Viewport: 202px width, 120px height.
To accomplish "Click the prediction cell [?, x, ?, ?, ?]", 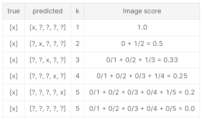I will click(48, 44).
